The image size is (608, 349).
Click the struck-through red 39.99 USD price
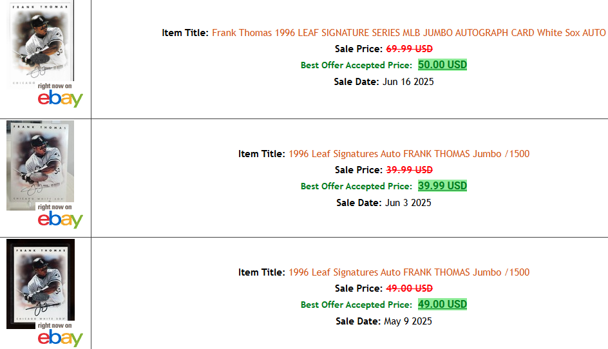410,170
